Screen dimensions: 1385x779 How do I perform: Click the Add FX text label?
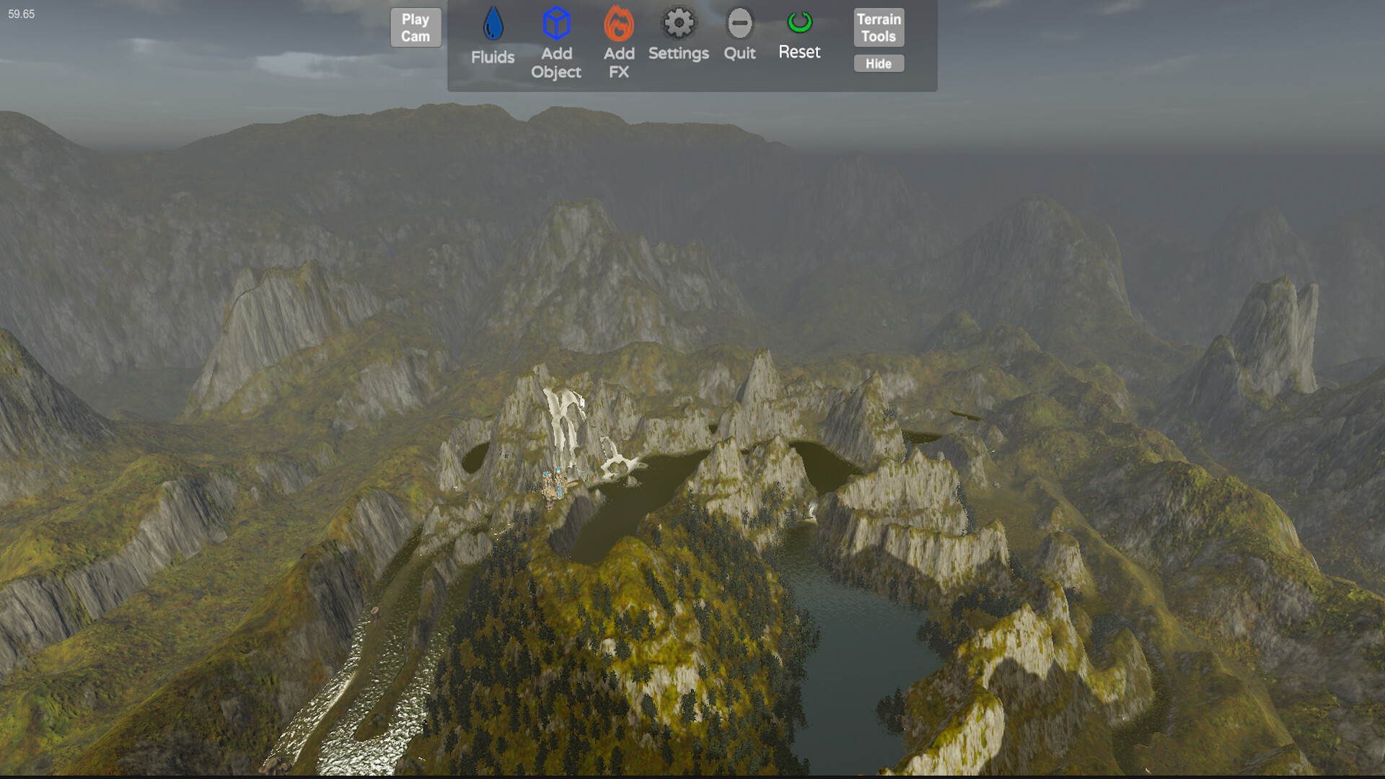click(618, 63)
